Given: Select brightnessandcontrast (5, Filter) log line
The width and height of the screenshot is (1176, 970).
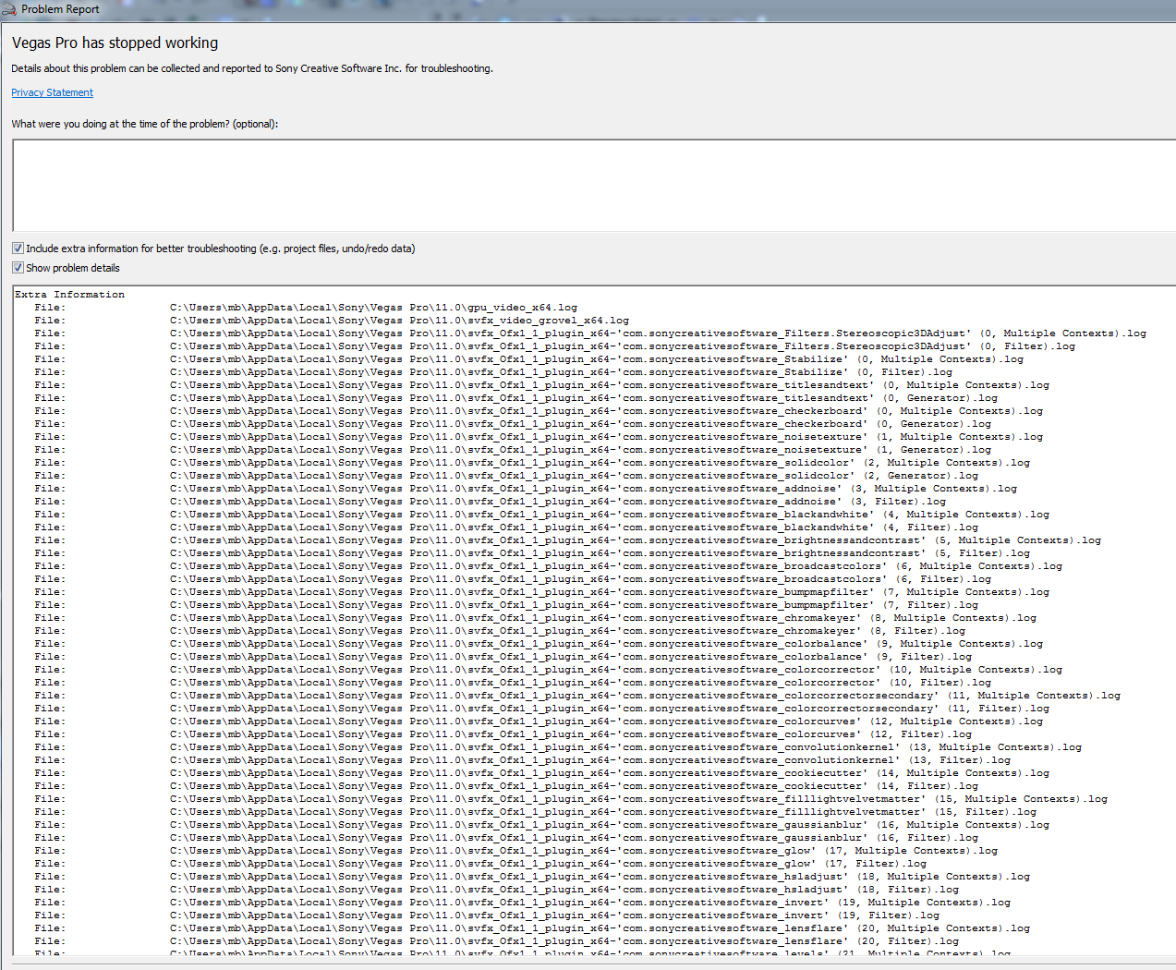Looking at the screenshot, I should 532,553.
